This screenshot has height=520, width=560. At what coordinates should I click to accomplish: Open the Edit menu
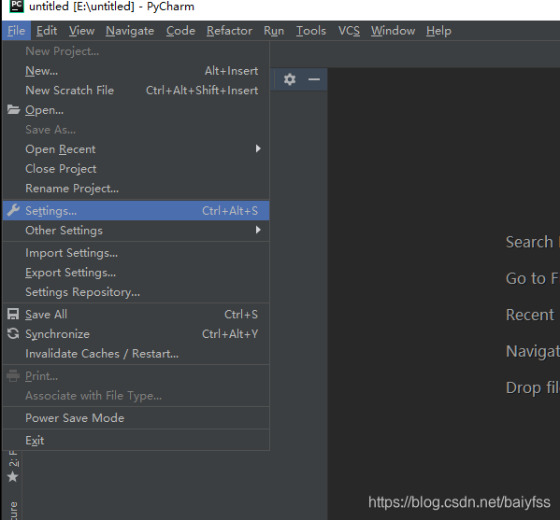pyautogui.click(x=47, y=31)
